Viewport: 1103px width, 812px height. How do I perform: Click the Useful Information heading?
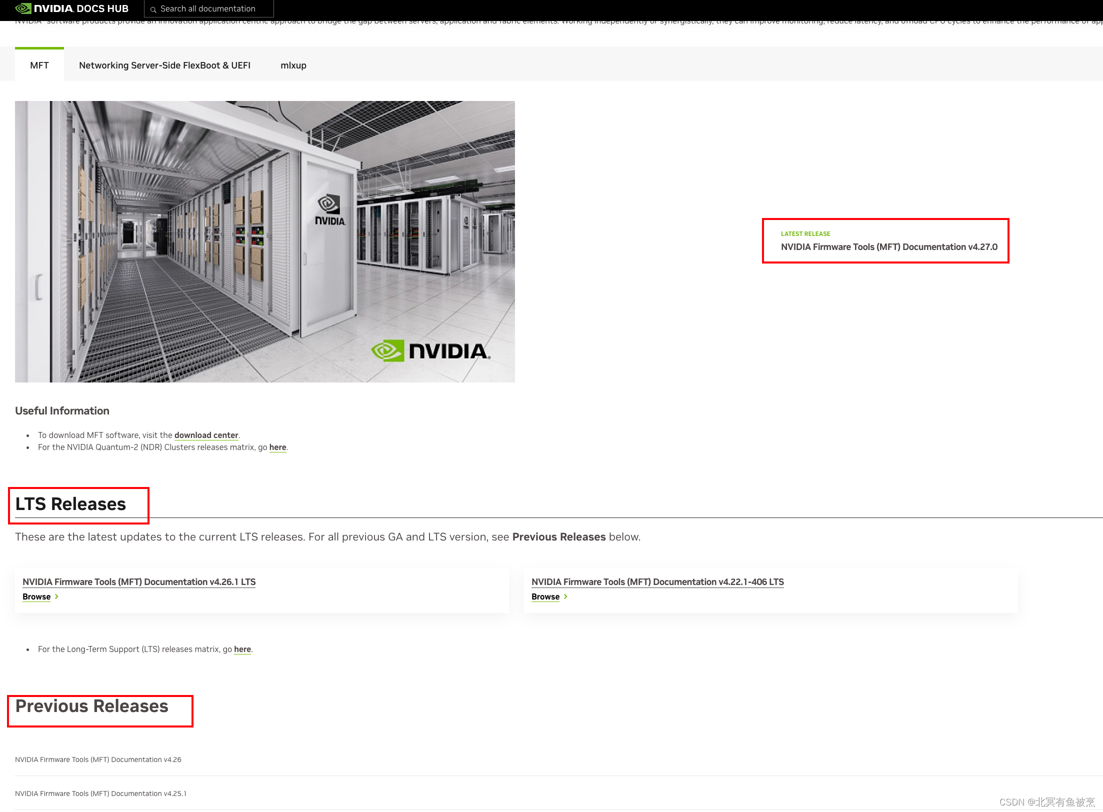(x=62, y=410)
